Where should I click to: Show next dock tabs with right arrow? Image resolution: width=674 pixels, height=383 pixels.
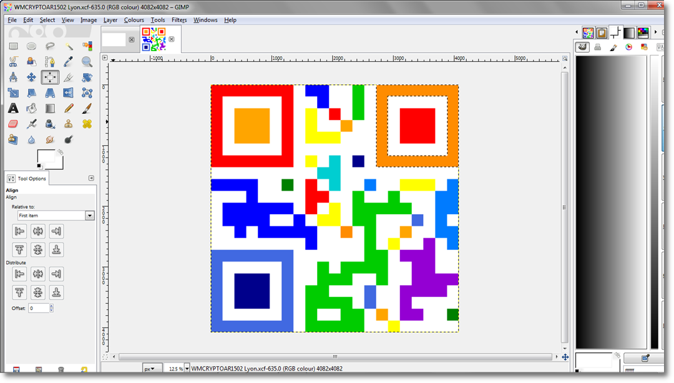pyautogui.click(x=655, y=32)
